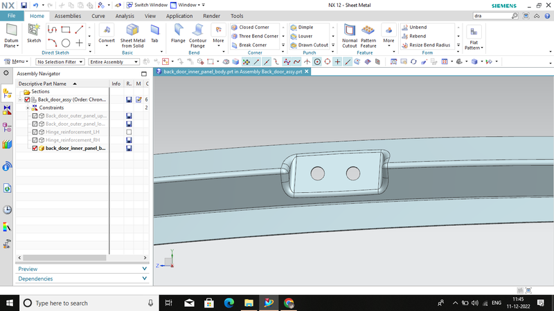
Task: Select the Point sketch tool
Action: coord(79,43)
